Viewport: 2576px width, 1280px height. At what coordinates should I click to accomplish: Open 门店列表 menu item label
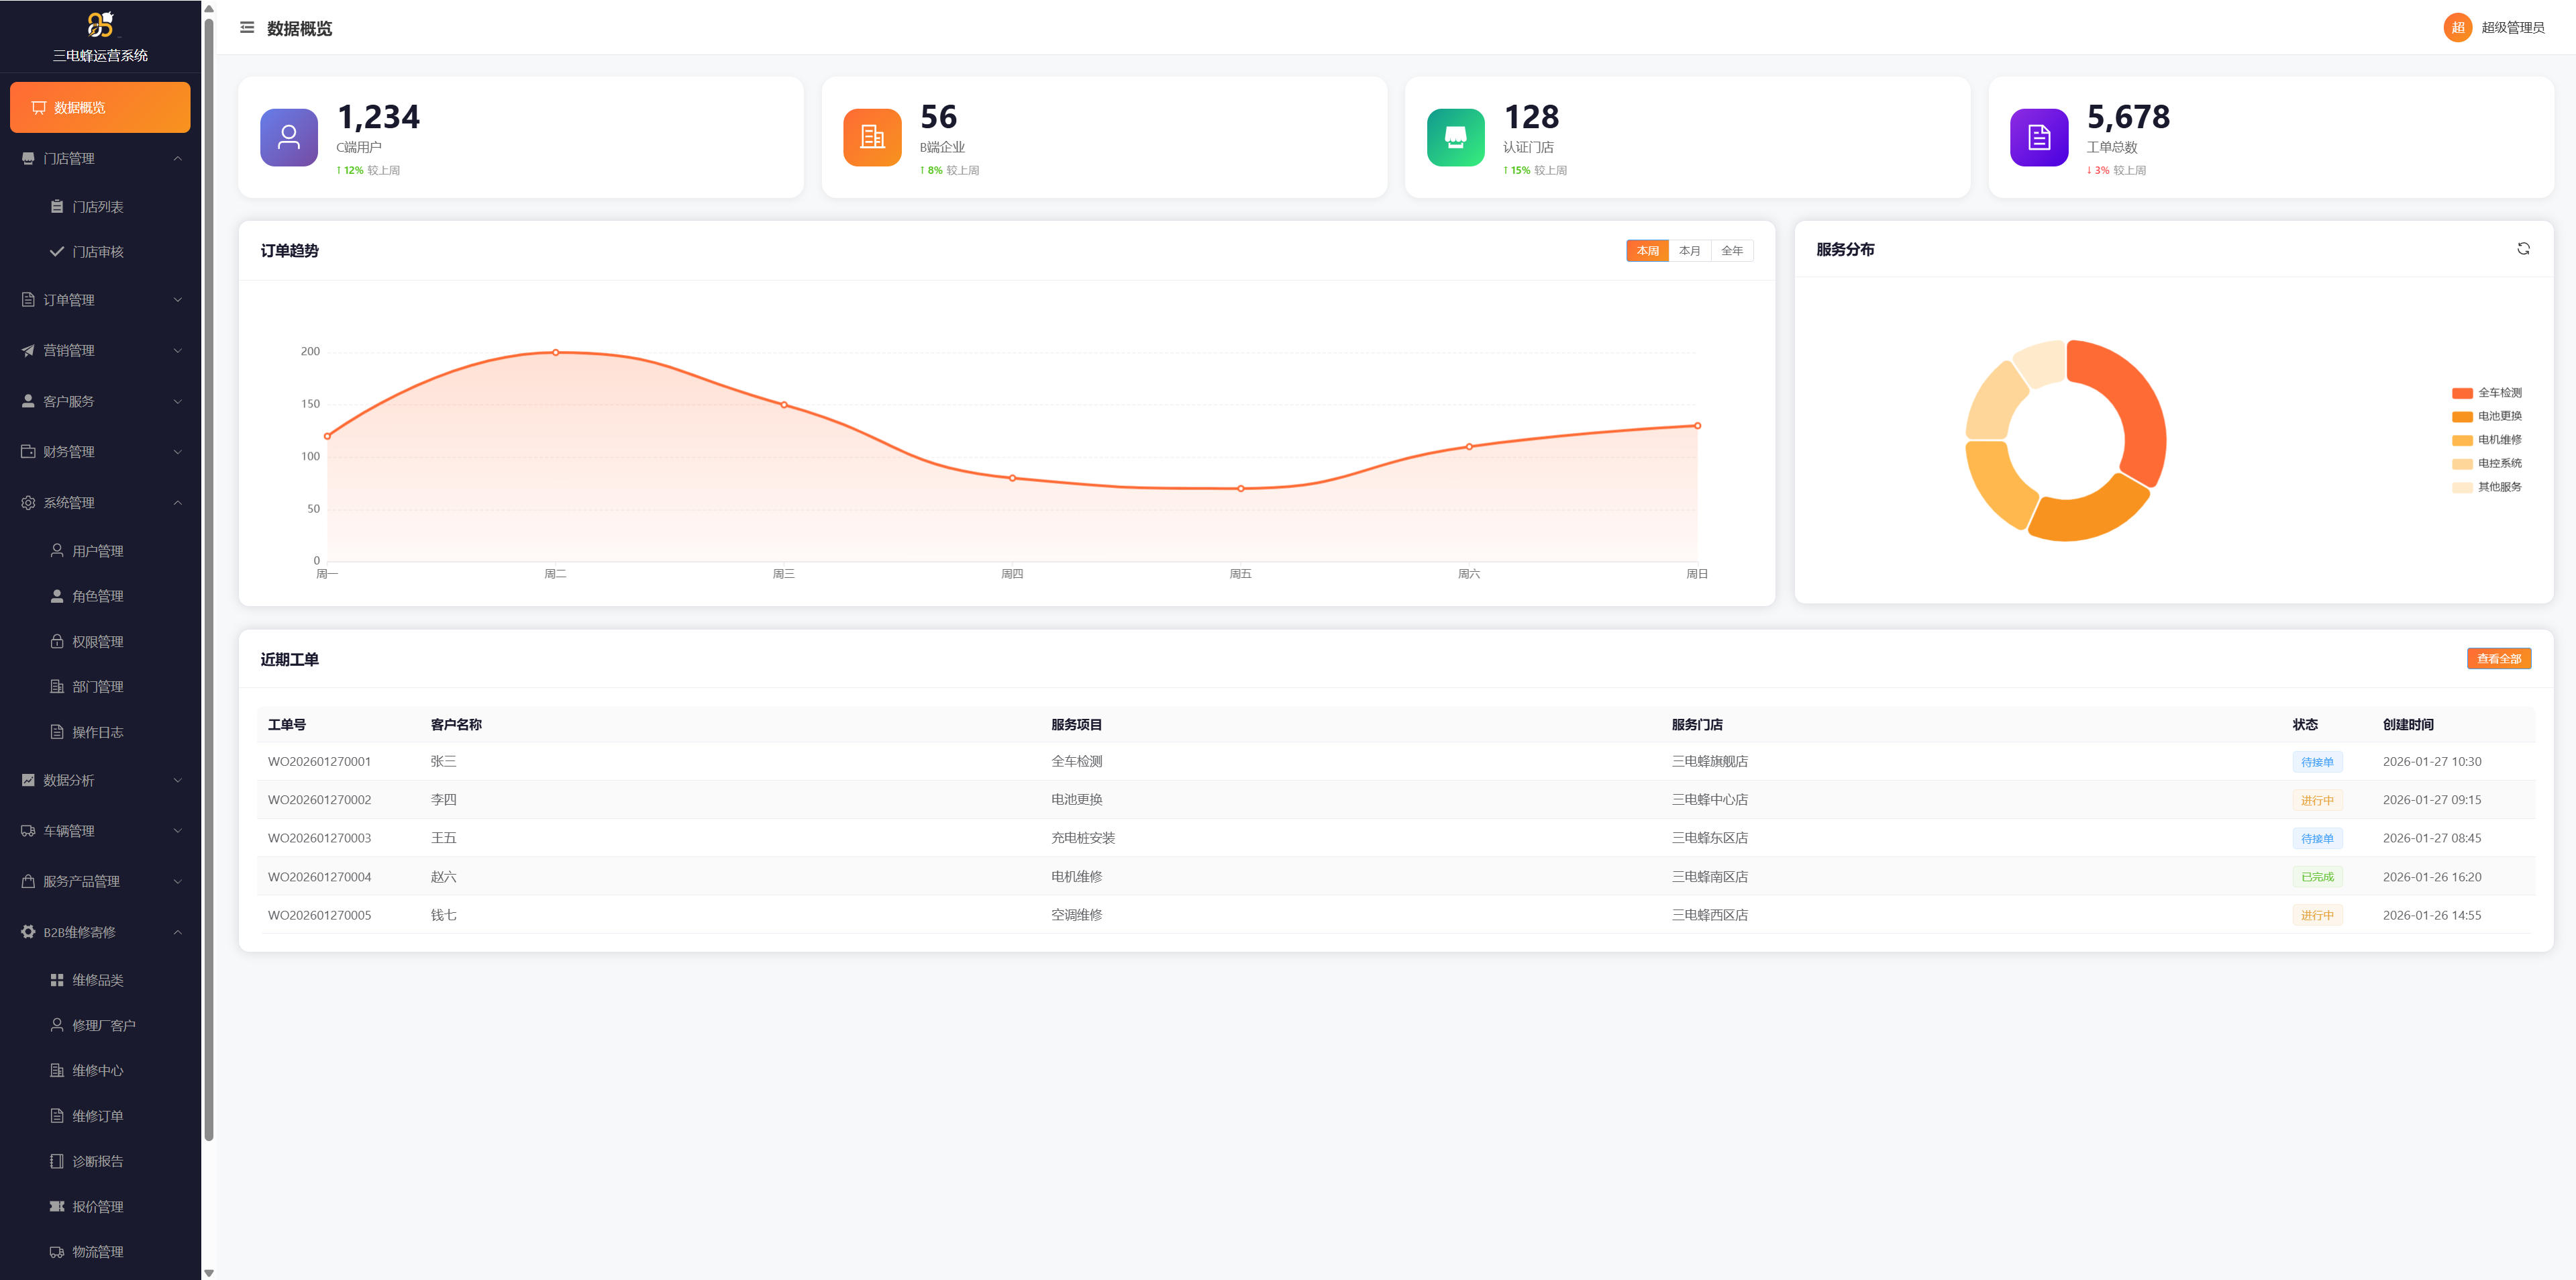pos(98,207)
